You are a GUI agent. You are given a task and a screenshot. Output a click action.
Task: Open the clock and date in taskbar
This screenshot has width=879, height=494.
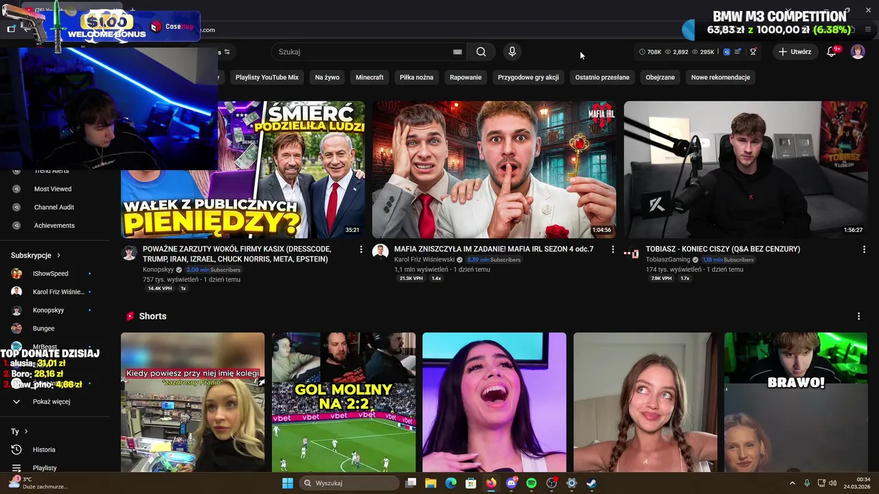858,483
